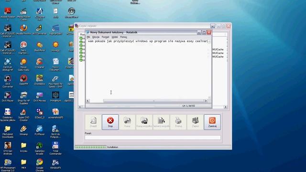Open krzysiu folder on desktop

(x=23, y=147)
